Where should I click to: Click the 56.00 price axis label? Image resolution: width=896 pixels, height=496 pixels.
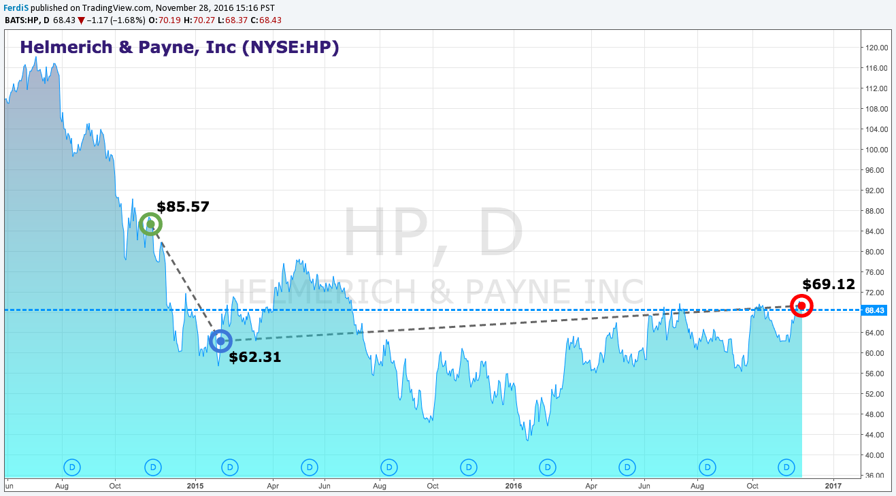click(x=876, y=374)
